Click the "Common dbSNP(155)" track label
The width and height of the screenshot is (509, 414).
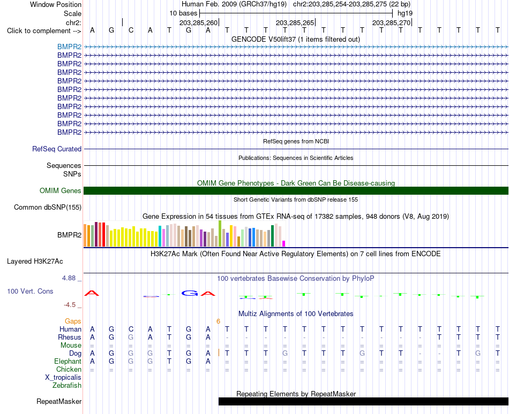click(x=47, y=208)
